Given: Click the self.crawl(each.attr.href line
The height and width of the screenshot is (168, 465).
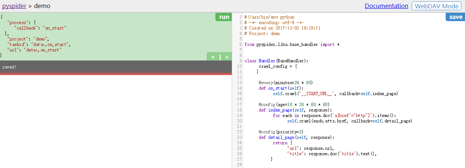Looking at the screenshot, I should tap(349, 121).
